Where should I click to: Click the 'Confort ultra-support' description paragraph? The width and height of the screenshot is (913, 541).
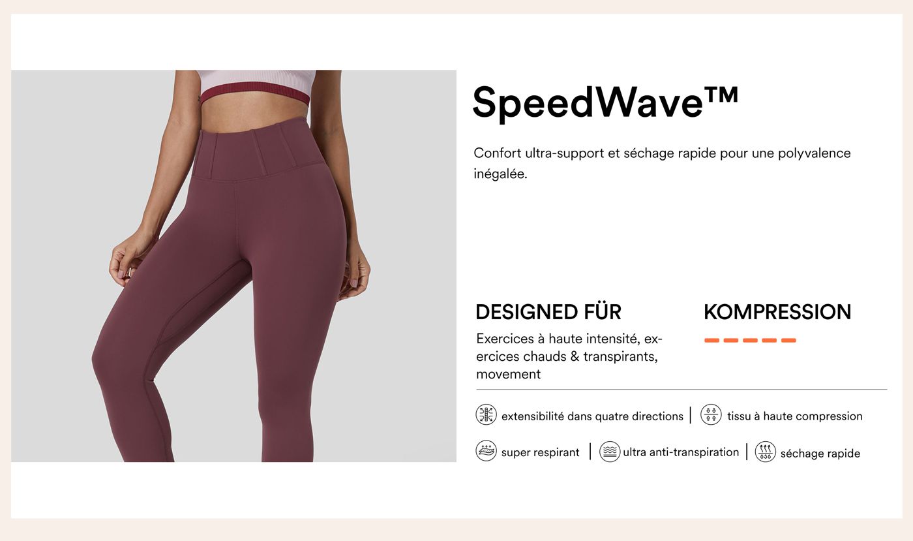point(662,164)
